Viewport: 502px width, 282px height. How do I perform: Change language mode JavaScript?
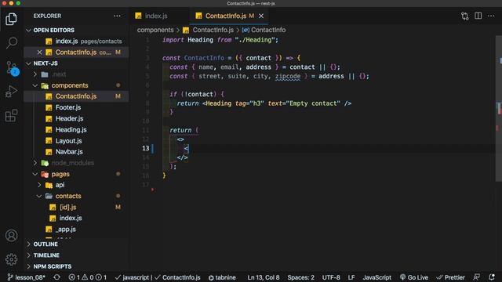pos(376,277)
